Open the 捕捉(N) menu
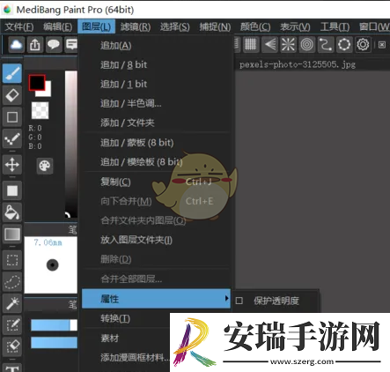 pyautogui.click(x=215, y=27)
